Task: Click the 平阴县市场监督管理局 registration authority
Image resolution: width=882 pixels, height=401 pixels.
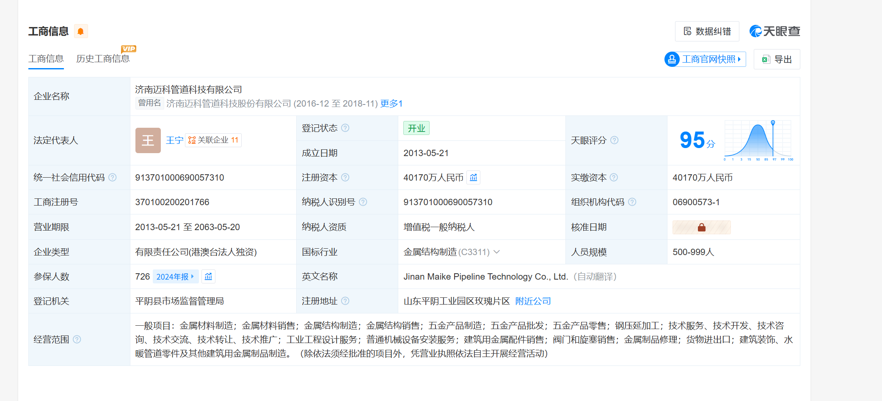Action: pos(179,301)
